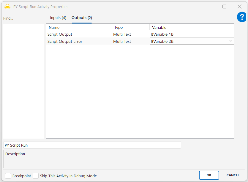This screenshot has height=182, width=248.
Task: Maximize the Activity Properties window
Action: 224,7
